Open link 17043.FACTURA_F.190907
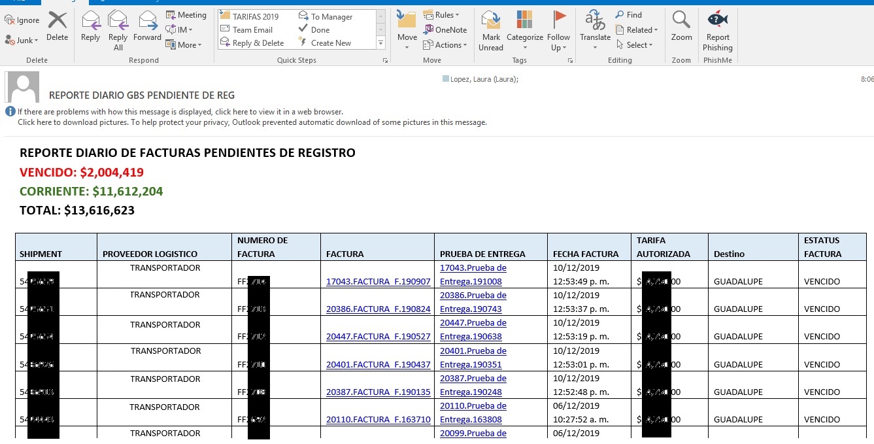The image size is (874, 444). click(x=378, y=282)
